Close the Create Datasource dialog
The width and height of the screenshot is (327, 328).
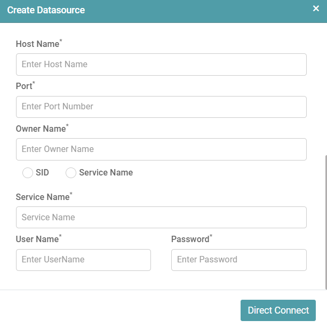(316, 9)
